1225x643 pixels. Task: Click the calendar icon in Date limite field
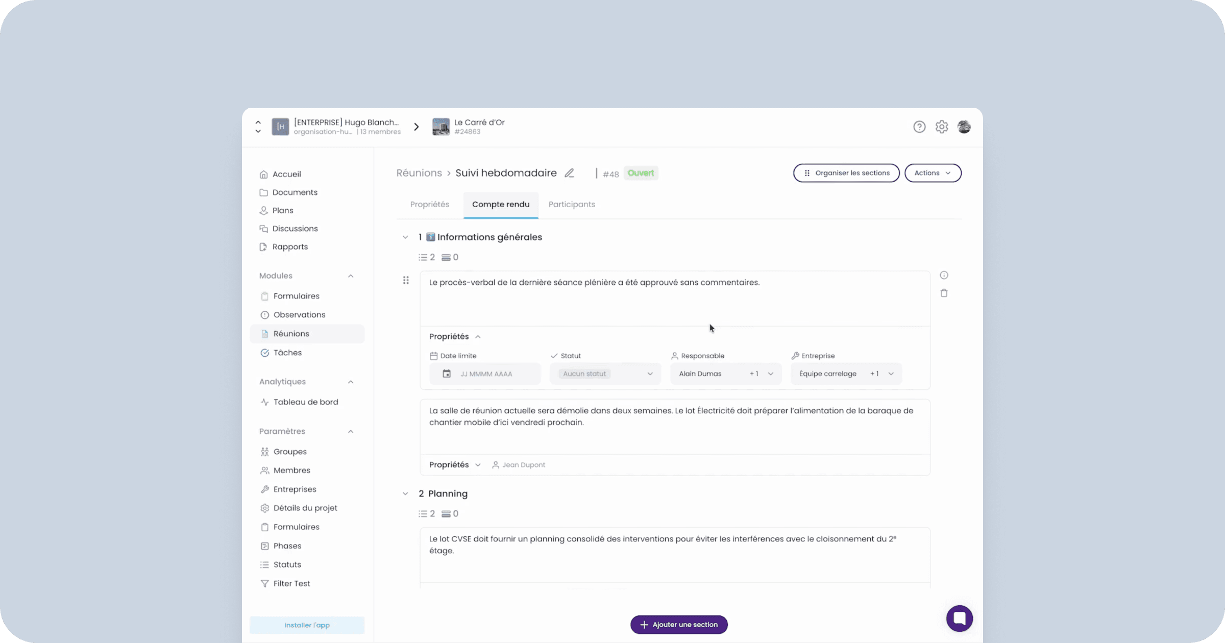[x=447, y=374]
